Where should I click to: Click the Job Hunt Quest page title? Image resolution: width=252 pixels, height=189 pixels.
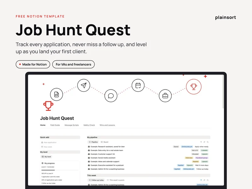(57, 118)
